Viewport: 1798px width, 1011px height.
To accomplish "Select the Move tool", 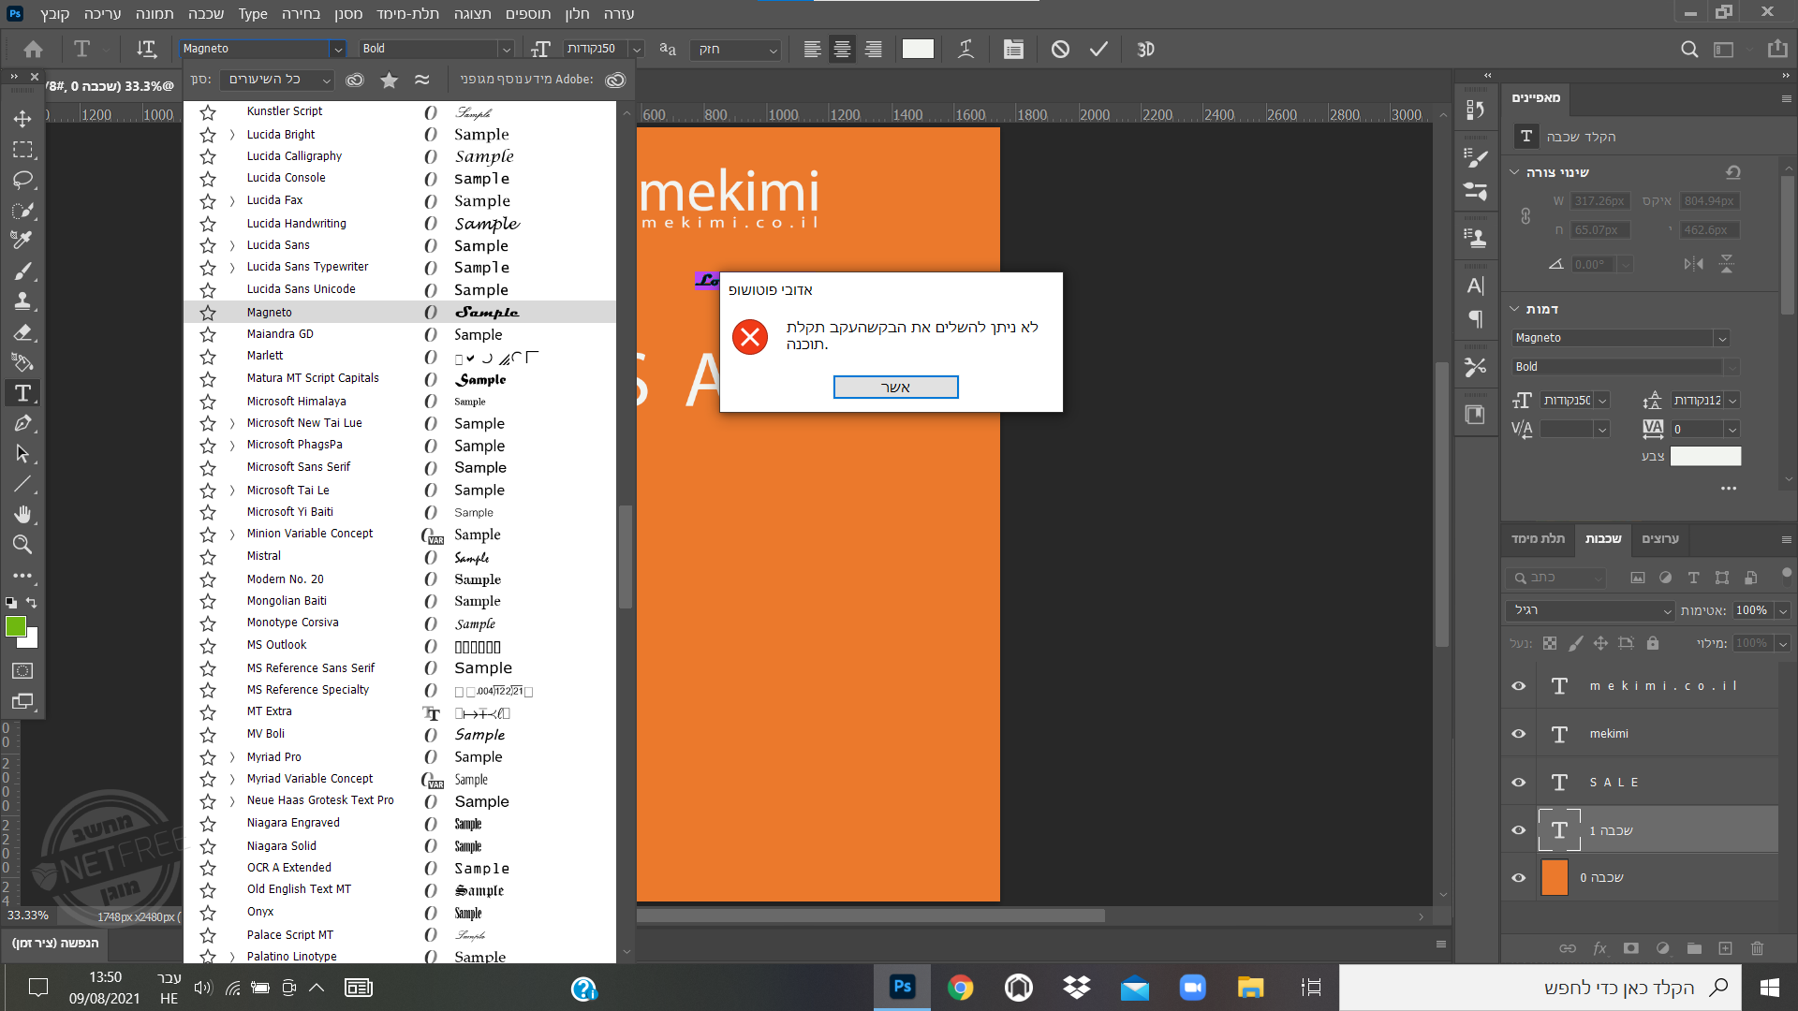I will pos(22,119).
